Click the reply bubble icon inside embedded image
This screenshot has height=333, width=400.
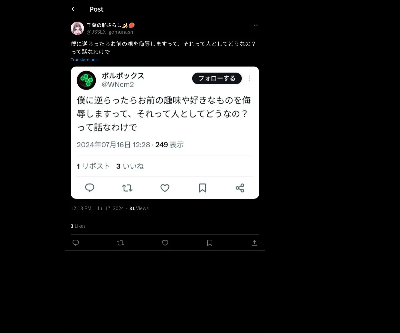tap(90, 188)
